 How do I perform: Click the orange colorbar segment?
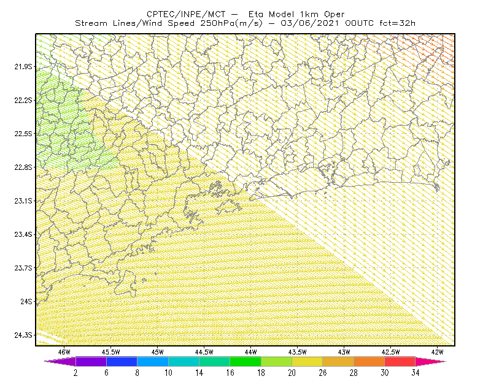[369, 361]
